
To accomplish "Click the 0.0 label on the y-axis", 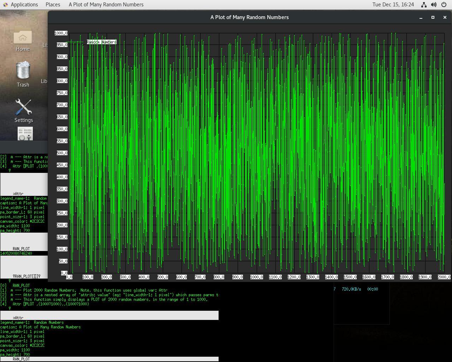I will click(x=64, y=273).
